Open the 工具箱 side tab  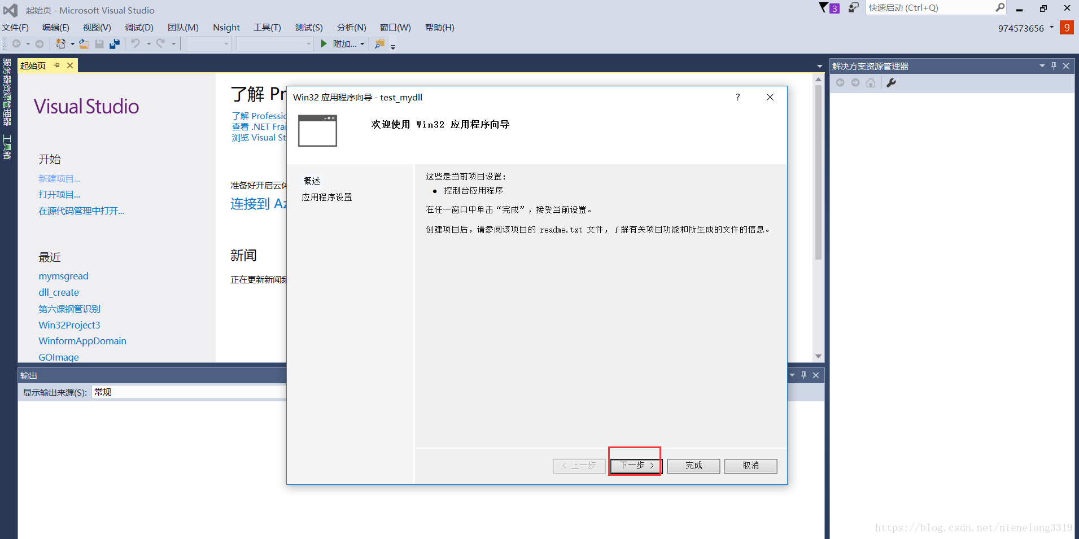[7, 147]
